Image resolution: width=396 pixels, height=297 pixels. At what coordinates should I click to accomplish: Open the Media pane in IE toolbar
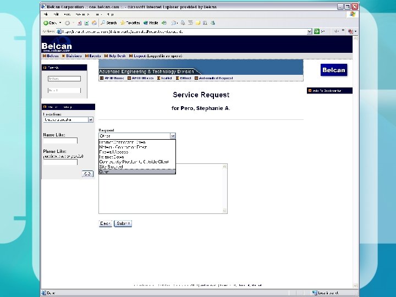(x=151, y=23)
